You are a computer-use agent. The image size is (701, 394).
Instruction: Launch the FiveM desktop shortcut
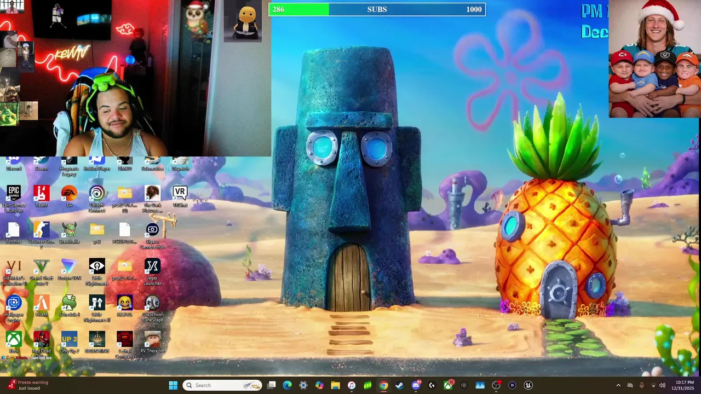pos(41,306)
